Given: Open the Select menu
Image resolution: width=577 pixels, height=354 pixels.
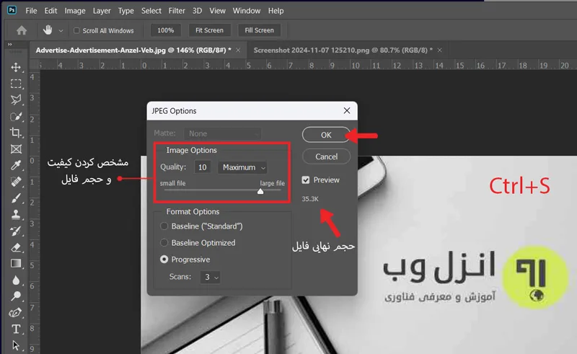Looking at the screenshot, I should tap(151, 11).
